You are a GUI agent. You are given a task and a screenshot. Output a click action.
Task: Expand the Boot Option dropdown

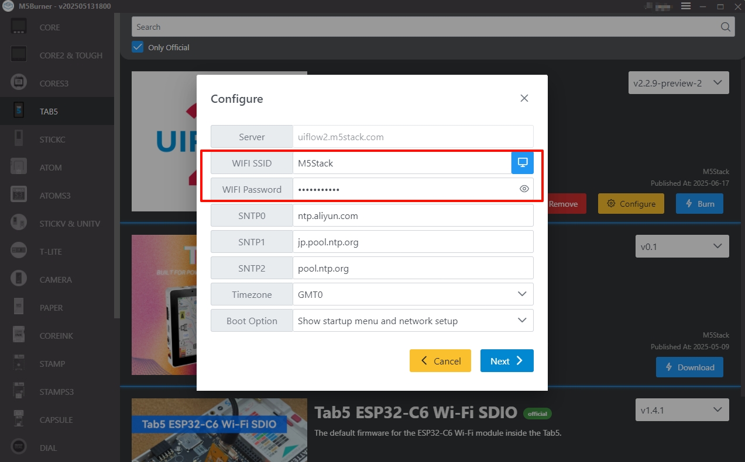point(413,321)
